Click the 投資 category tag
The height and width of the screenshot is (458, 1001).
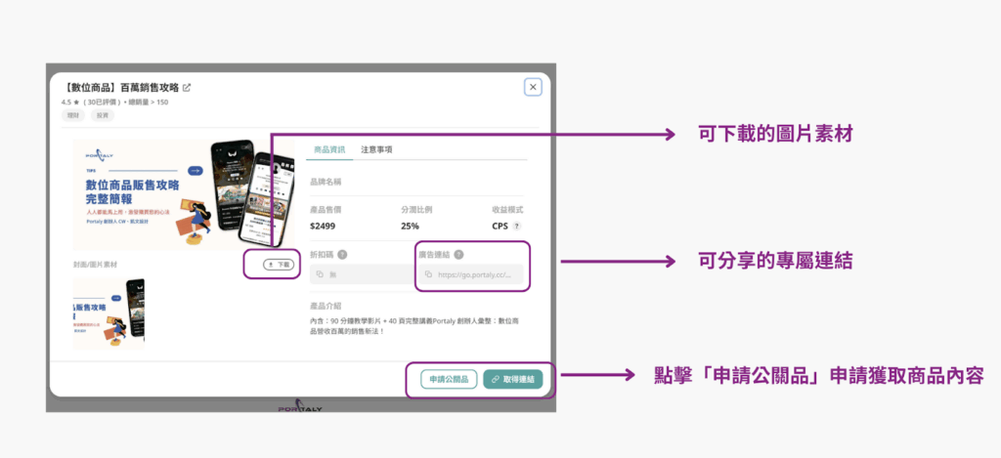102,115
